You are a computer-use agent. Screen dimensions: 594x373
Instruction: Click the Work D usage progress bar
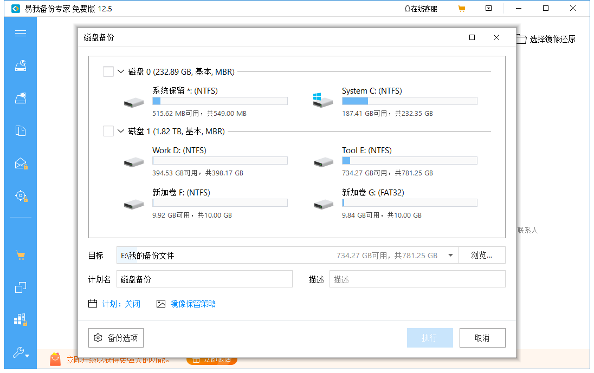(x=219, y=160)
